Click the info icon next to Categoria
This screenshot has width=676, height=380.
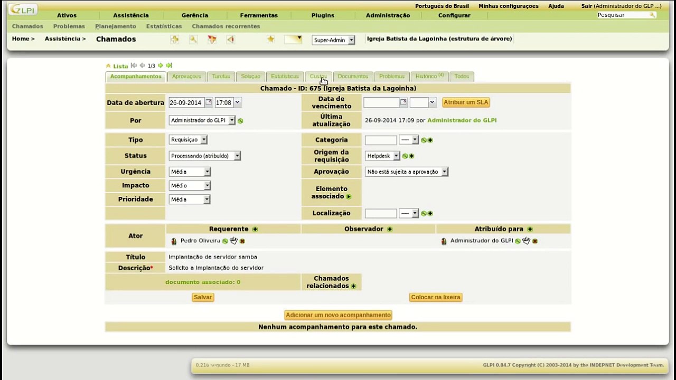click(424, 140)
